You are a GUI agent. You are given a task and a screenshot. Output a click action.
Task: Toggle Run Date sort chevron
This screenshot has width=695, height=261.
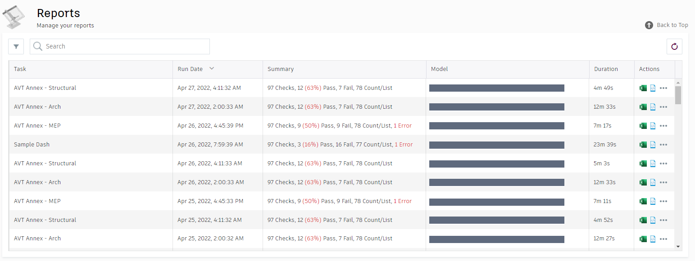pyautogui.click(x=212, y=69)
